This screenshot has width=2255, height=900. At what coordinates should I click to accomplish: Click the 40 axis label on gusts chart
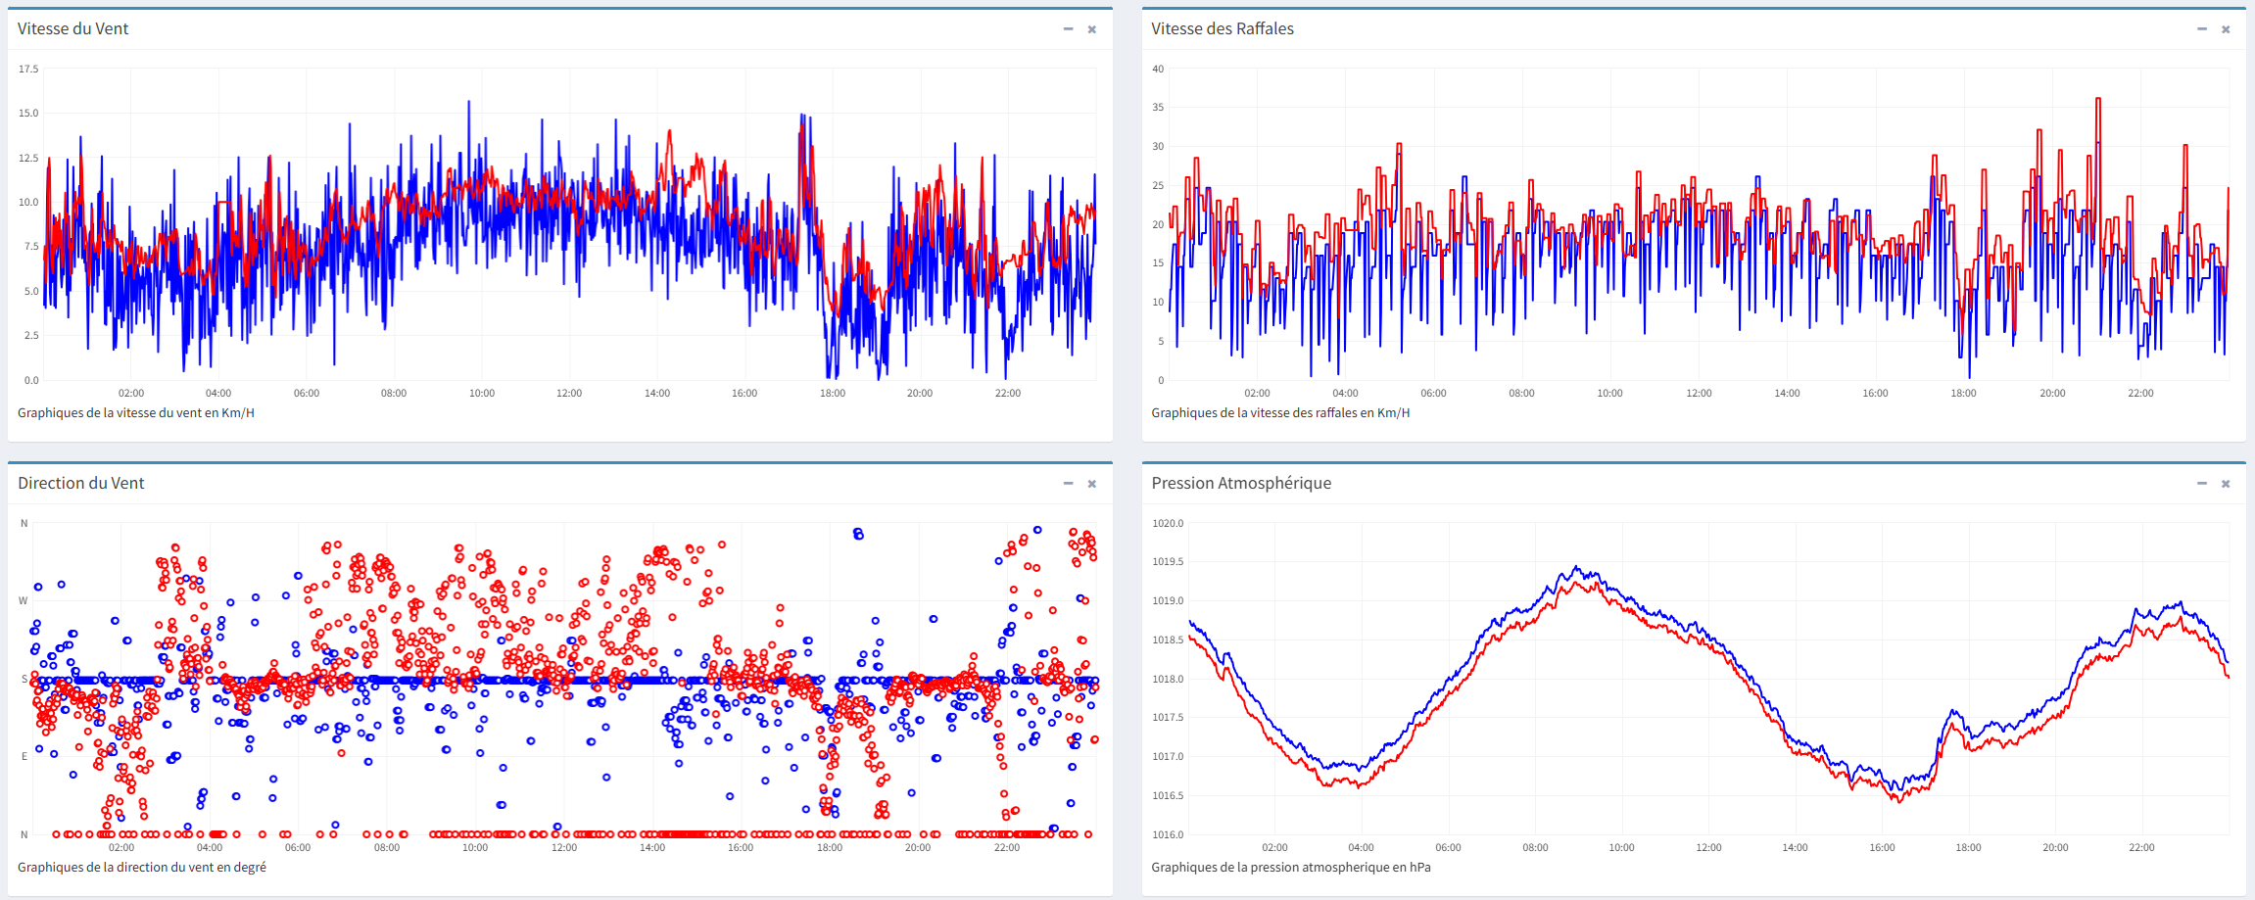(x=1158, y=70)
